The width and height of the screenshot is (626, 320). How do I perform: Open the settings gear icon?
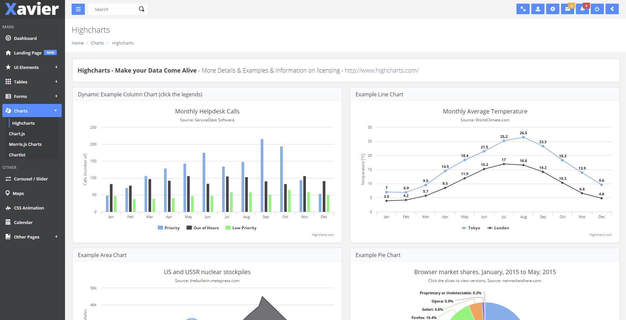[x=552, y=9]
